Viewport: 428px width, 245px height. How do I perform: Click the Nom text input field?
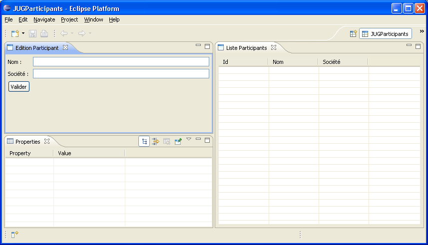coord(121,61)
